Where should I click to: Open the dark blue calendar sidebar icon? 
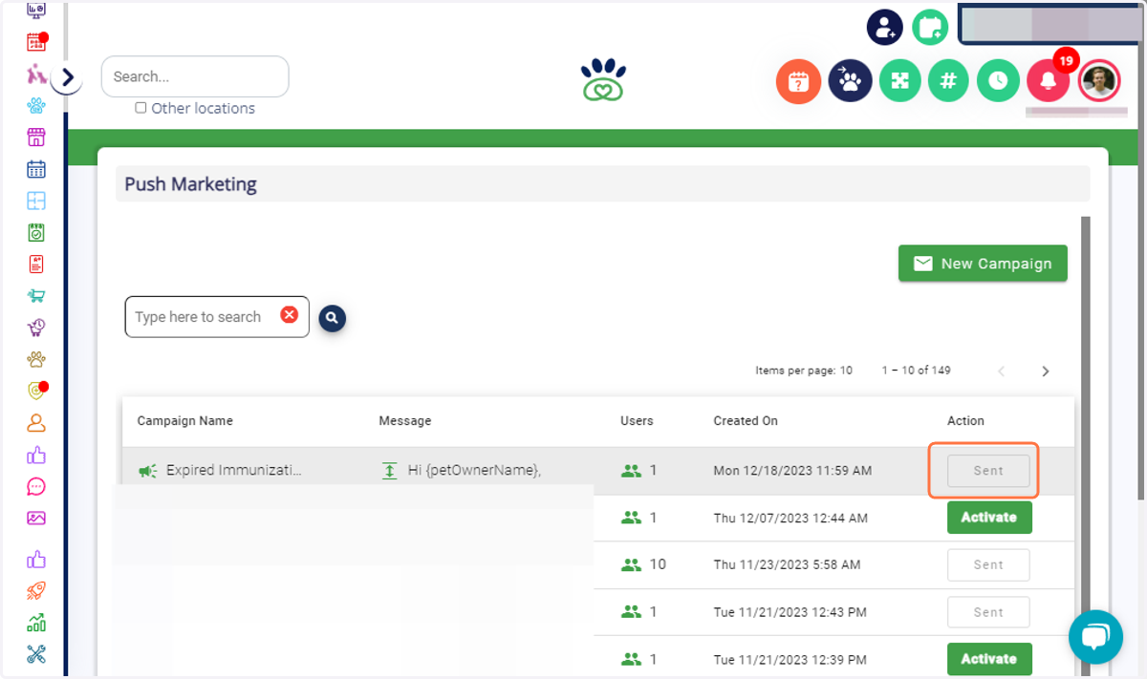36,169
